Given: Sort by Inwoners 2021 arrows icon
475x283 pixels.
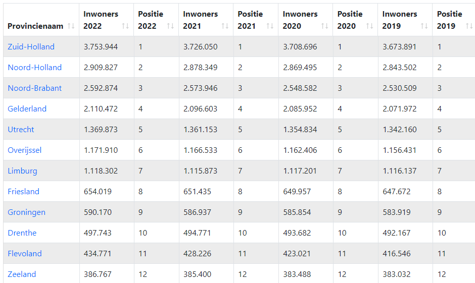Looking at the screenshot, I should tap(225, 26).
